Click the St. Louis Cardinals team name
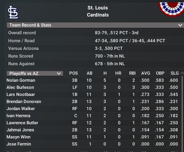Image resolution: width=184 pixels, height=152 pixels. click(x=98, y=11)
